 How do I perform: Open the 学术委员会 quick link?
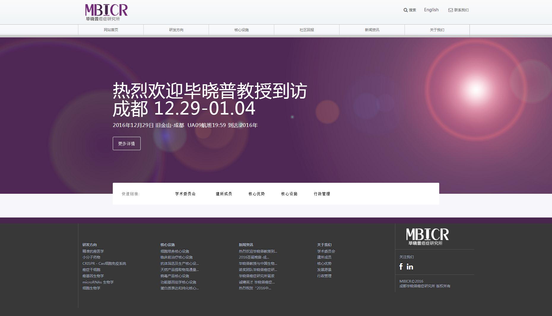[185, 194]
